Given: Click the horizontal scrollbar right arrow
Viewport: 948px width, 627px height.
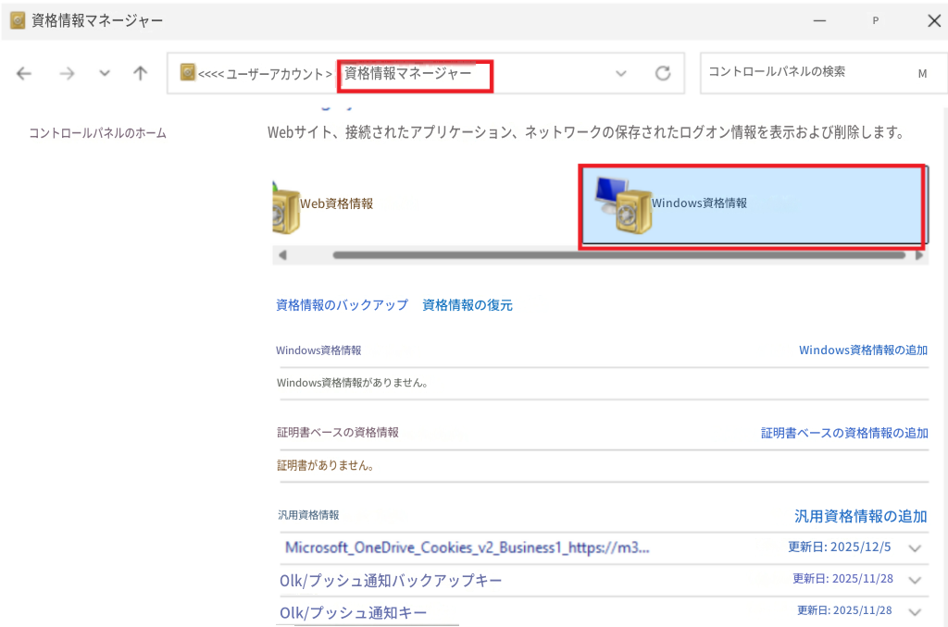Looking at the screenshot, I should point(919,255).
